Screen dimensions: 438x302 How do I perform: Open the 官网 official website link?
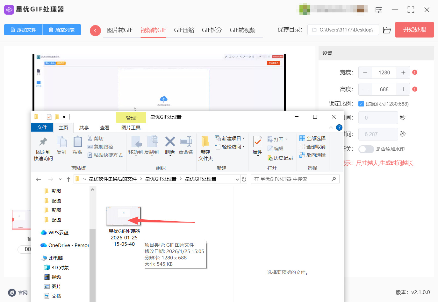[18, 293]
